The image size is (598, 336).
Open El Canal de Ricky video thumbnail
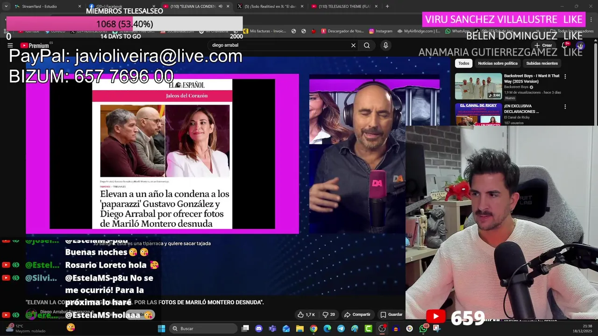click(478, 114)
